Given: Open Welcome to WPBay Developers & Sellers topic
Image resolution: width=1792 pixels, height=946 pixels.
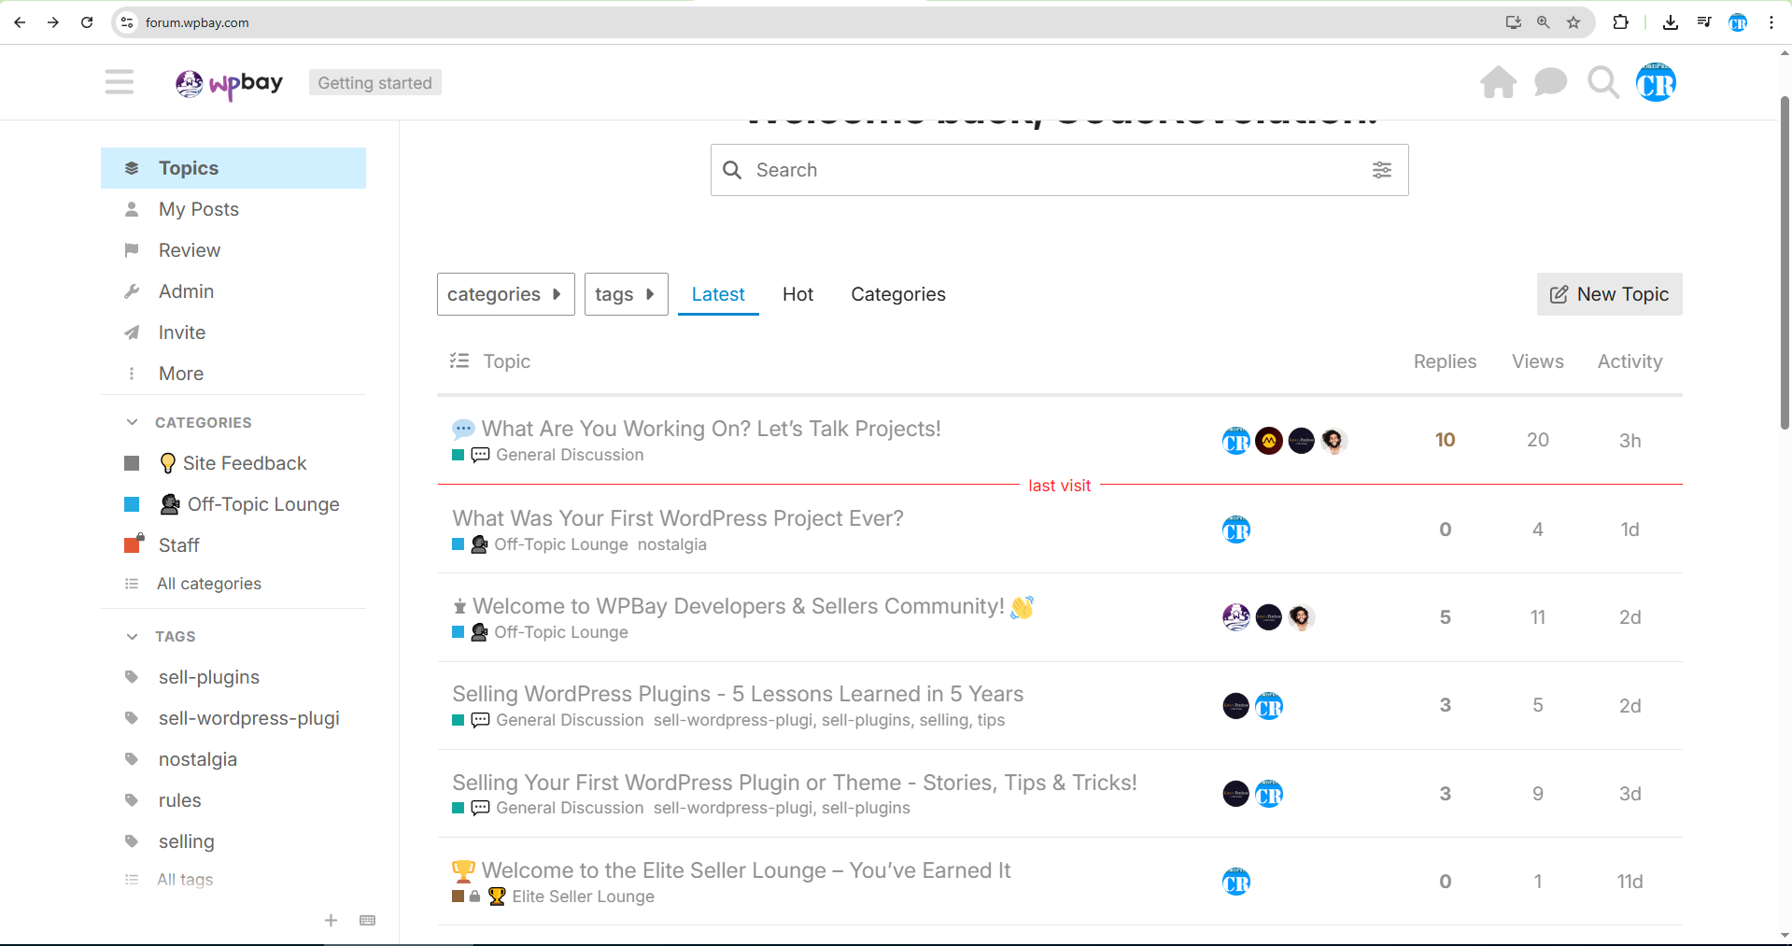Looking at the screenshot, I should pyautogui.click(x=738, y=606).
